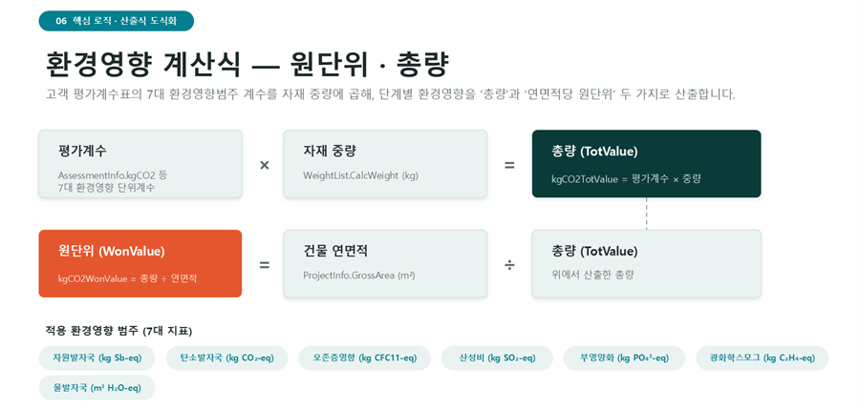Select the '산성비 (kg SO₂-eq)' chip
The width and height of the screenshot is (860, 408).
point(498,358)
